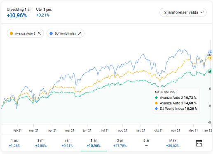Screen dimensions: 213x154
Task: Select the 'i år' period tab
Action: (x=67, y=143)
